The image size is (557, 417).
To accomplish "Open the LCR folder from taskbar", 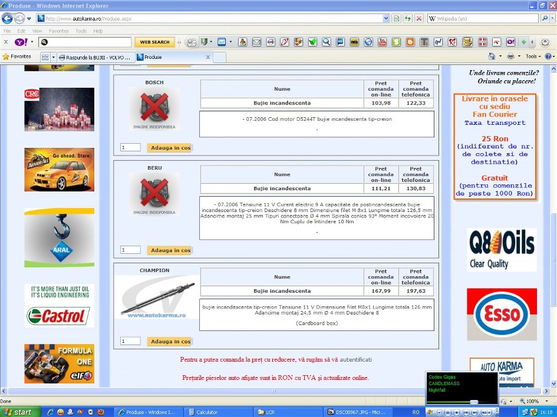I will tap(288, 412).
